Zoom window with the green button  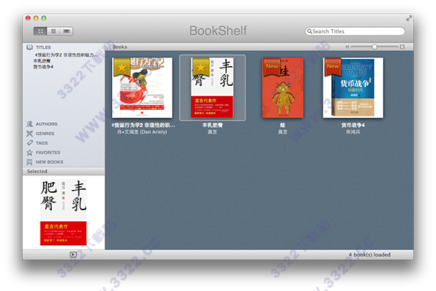[44, 18]
